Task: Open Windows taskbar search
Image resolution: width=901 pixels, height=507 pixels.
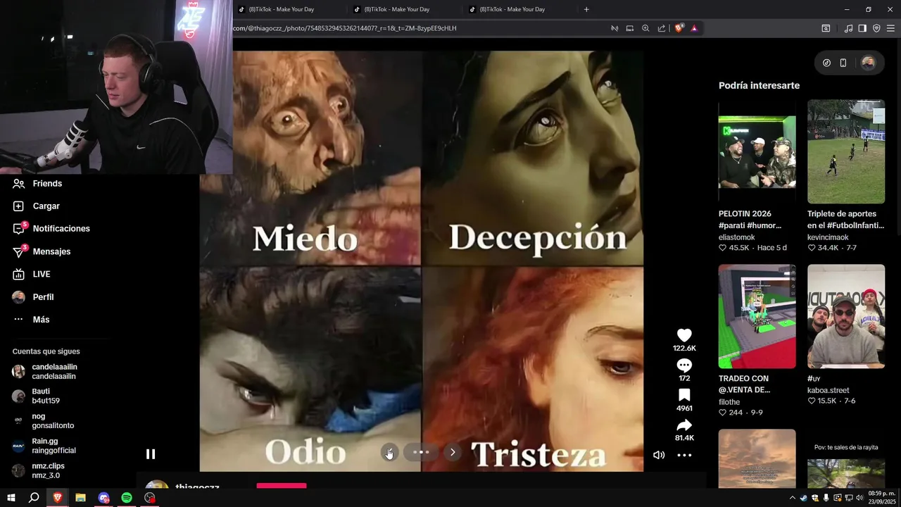Action: [34, 498]
